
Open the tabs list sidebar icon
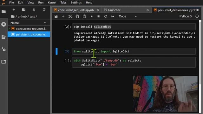[x=3, y=62]
